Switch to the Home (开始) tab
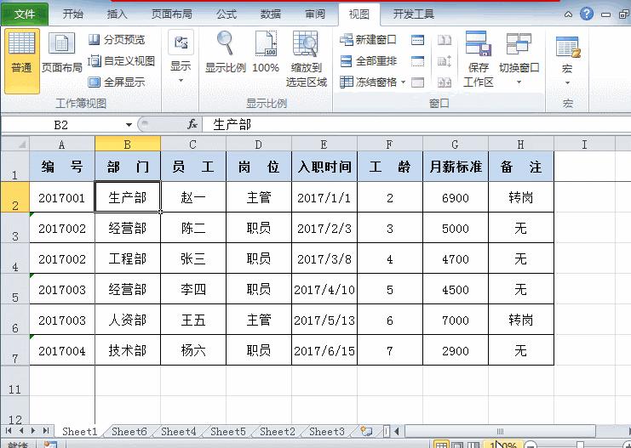The width and height of the screenshot is (631, 448). coord(73,14)
